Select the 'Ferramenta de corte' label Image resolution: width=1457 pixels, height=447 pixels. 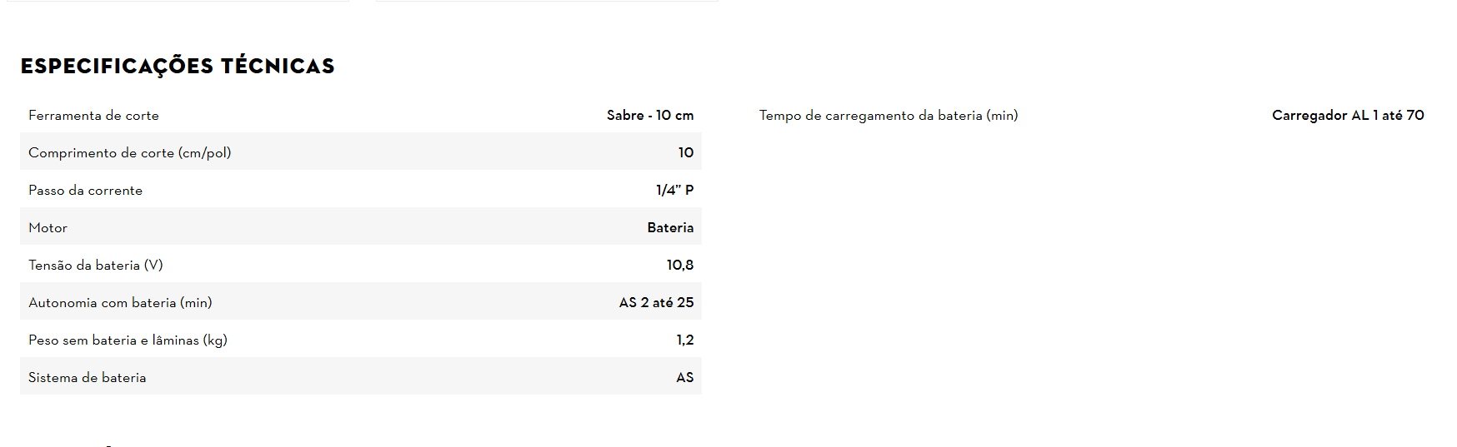(93, 116)
